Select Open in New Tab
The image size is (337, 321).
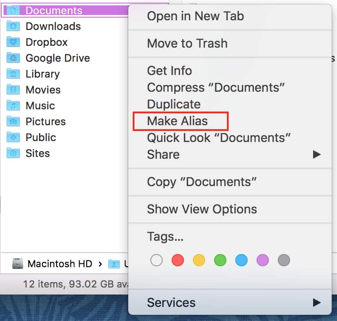[195, 16]
